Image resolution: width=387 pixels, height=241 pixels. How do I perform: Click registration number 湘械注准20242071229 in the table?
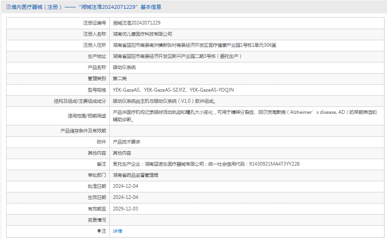coord(137,23)
